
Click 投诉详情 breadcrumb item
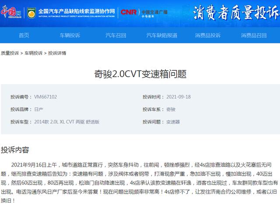pos(57,53)
